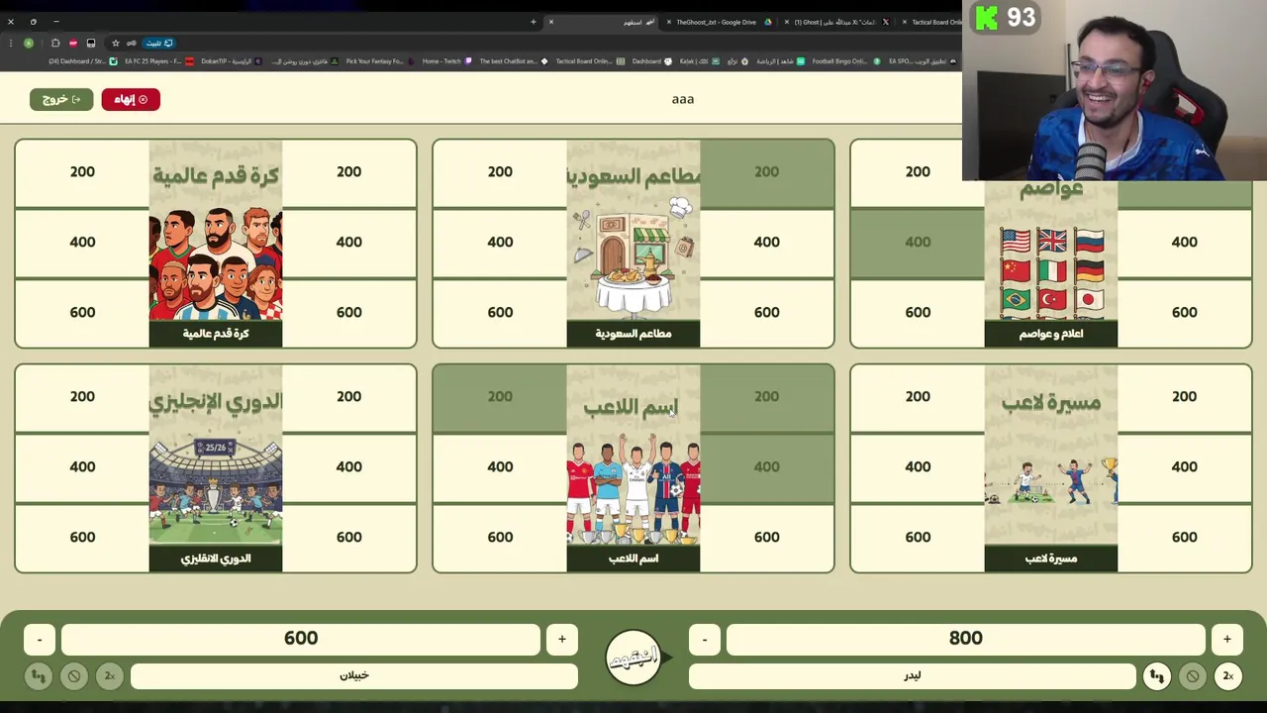Click the مسيرة لاعب category image

pos(1051,468)
